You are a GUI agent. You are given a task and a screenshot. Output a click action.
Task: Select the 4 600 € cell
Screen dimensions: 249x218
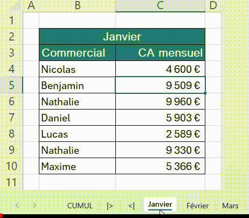click(x=160, y=69)
